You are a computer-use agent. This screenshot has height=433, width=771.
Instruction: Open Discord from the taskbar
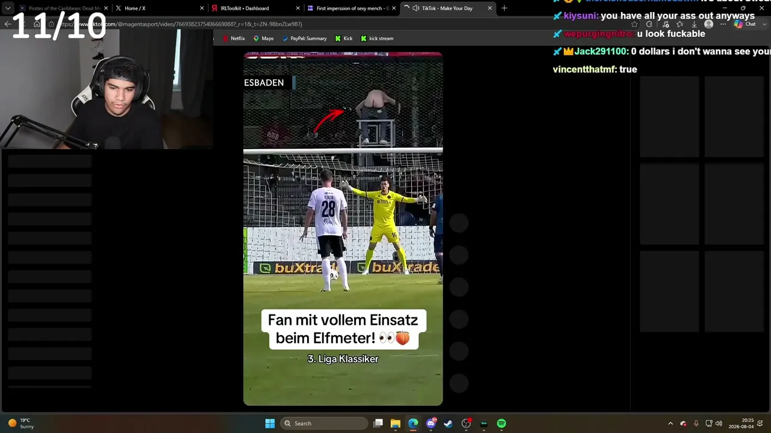tap(431, 423)
